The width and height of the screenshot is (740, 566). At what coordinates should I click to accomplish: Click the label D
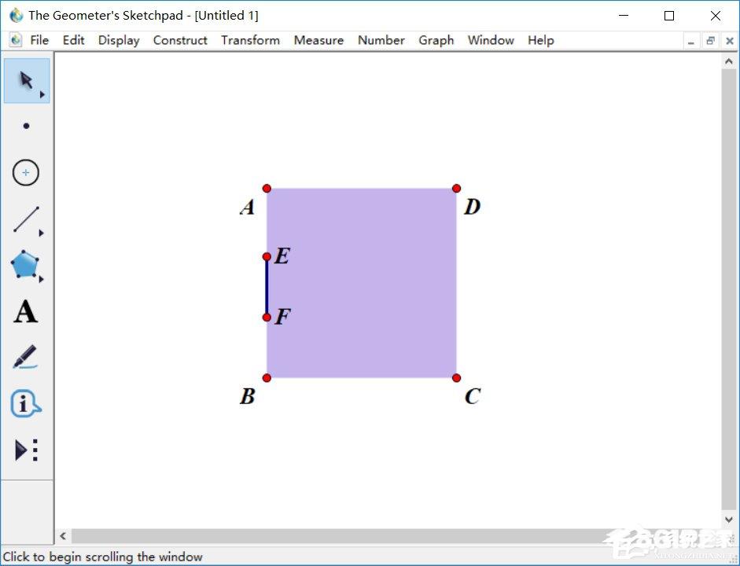(473, 207)
